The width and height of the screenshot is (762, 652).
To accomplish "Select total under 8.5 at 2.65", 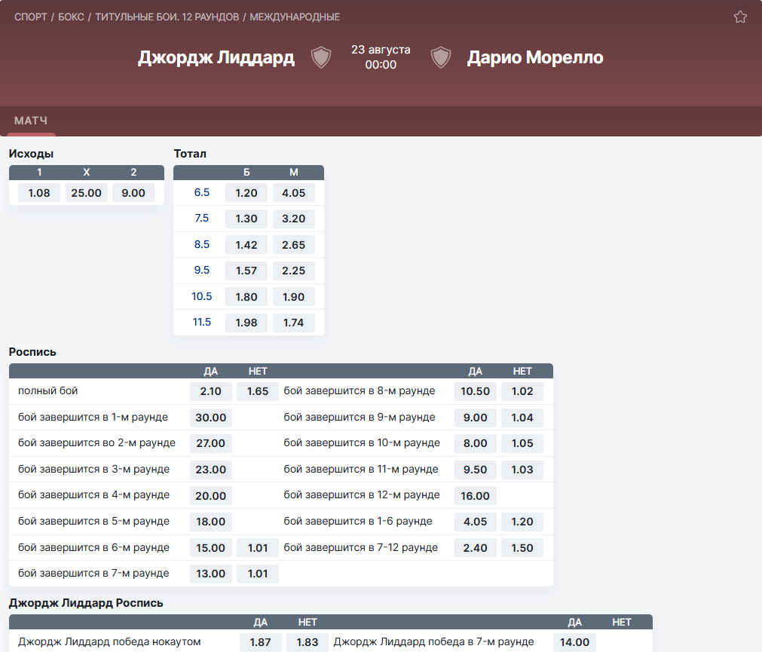I will pos(293,245).
